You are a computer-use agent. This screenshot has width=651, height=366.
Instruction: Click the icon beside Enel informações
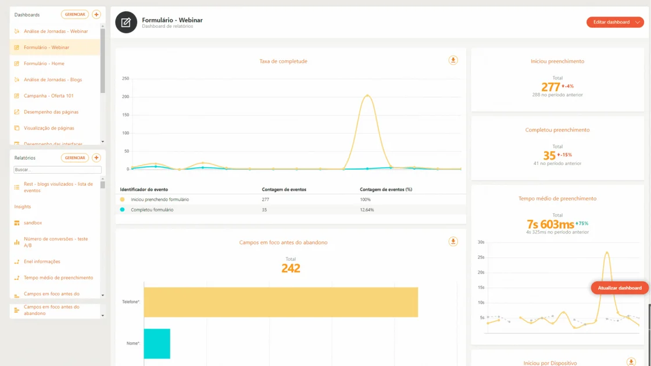point(17,262)
